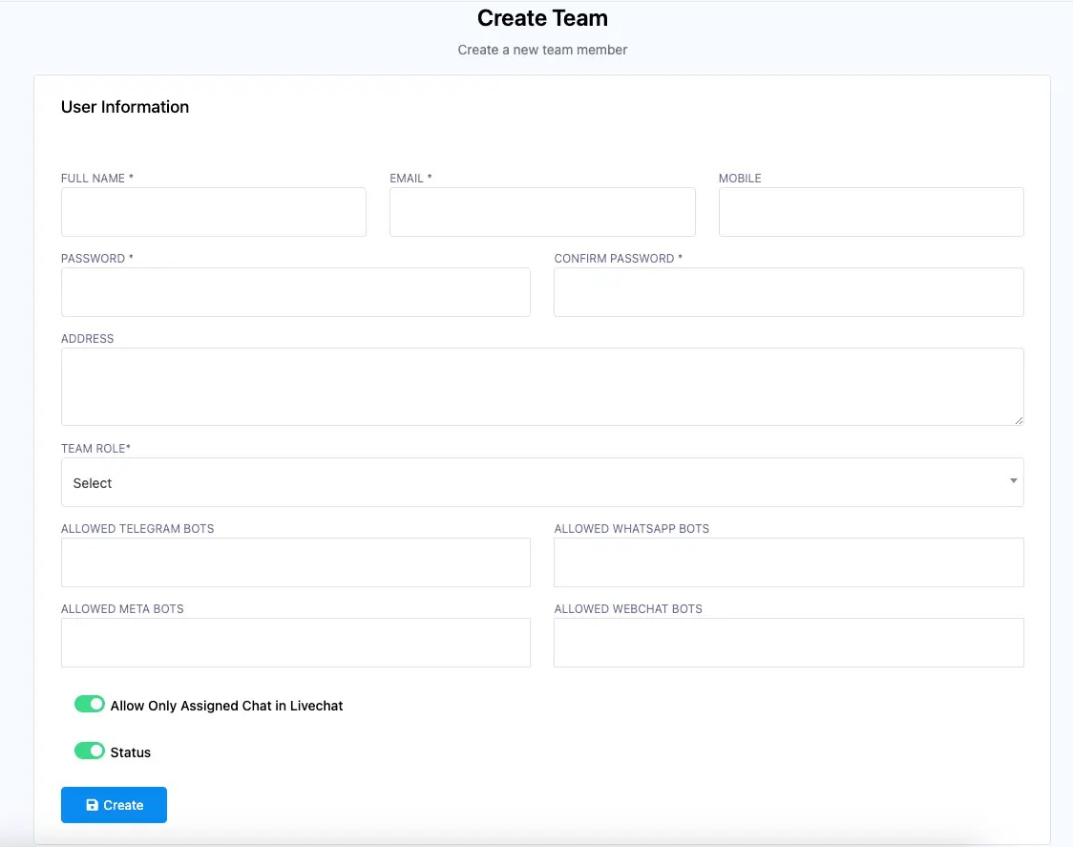Click the Confirm Password field
Viewport: 1073px width, 847px height.
[788, 292]
